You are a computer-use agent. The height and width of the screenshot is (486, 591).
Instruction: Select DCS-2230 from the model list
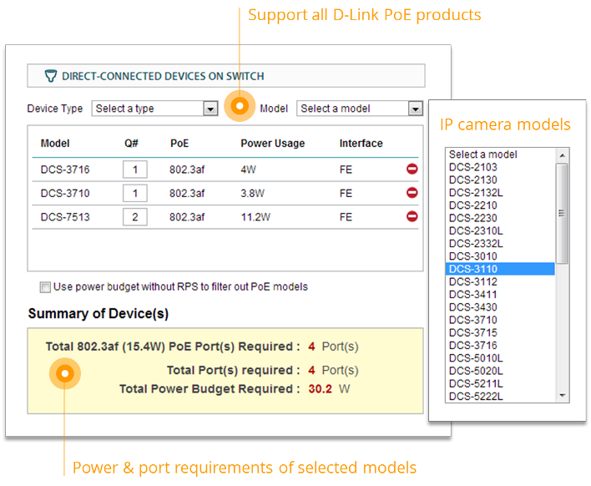(x=500, y=218)
